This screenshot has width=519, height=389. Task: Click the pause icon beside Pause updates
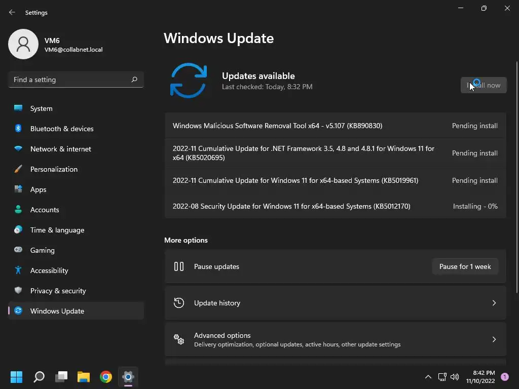click(x=179, y=266)
